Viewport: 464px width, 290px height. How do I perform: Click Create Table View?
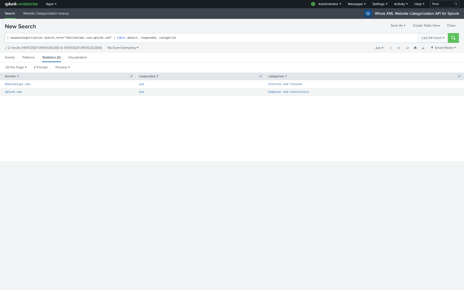pyautogui.click(x=426, y=26)
